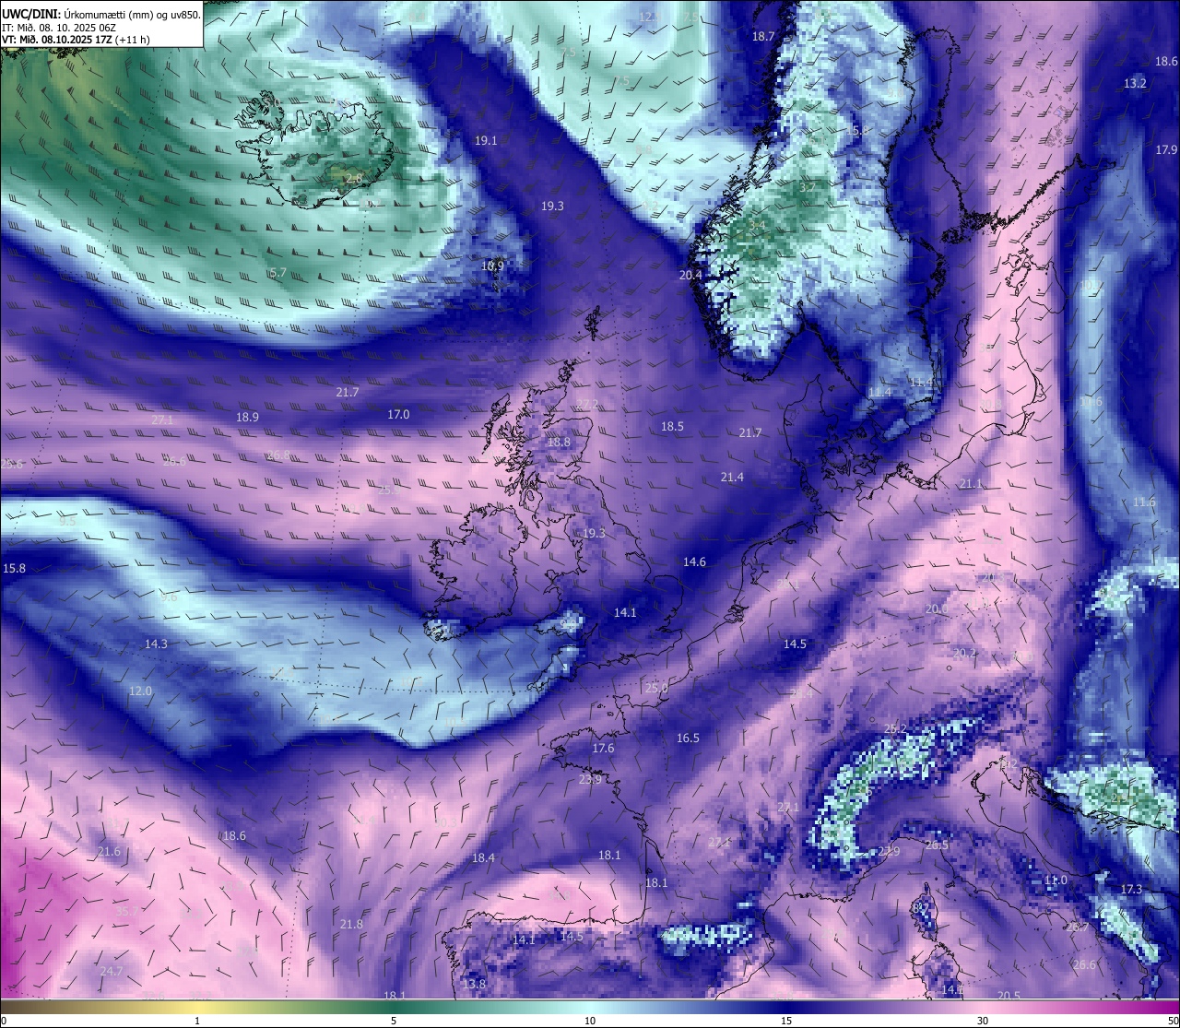Click the "5" tick on the color scale
This screenshot has height=1028, width=1180.
[394, 1021]
